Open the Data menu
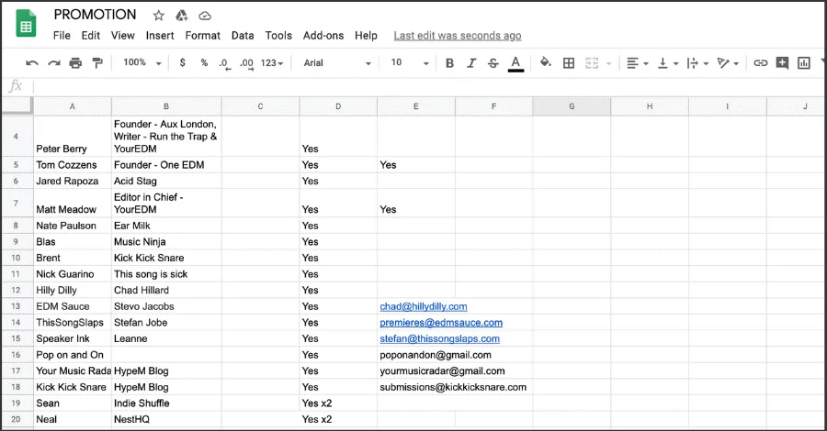The image size is (827, 431). (243, 35)
